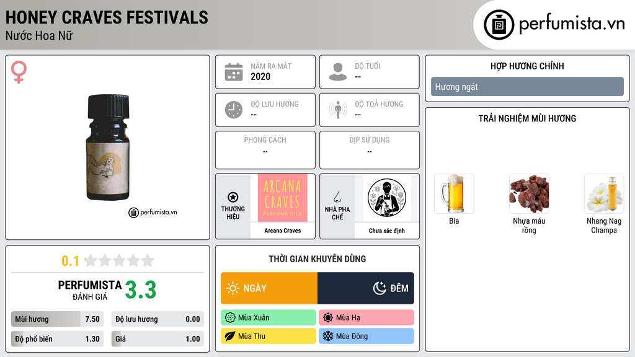This screenshot has width=635, height=357.
Task: Click the perfumer illustration Chưa xác định
Action: (387, 198)
